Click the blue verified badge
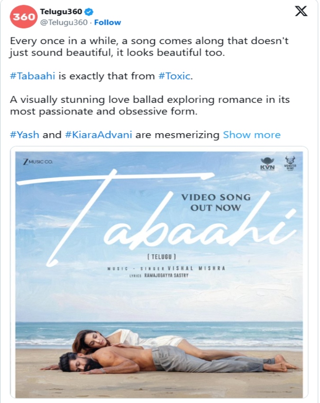The image size is (320, 403). click(89, 11)
